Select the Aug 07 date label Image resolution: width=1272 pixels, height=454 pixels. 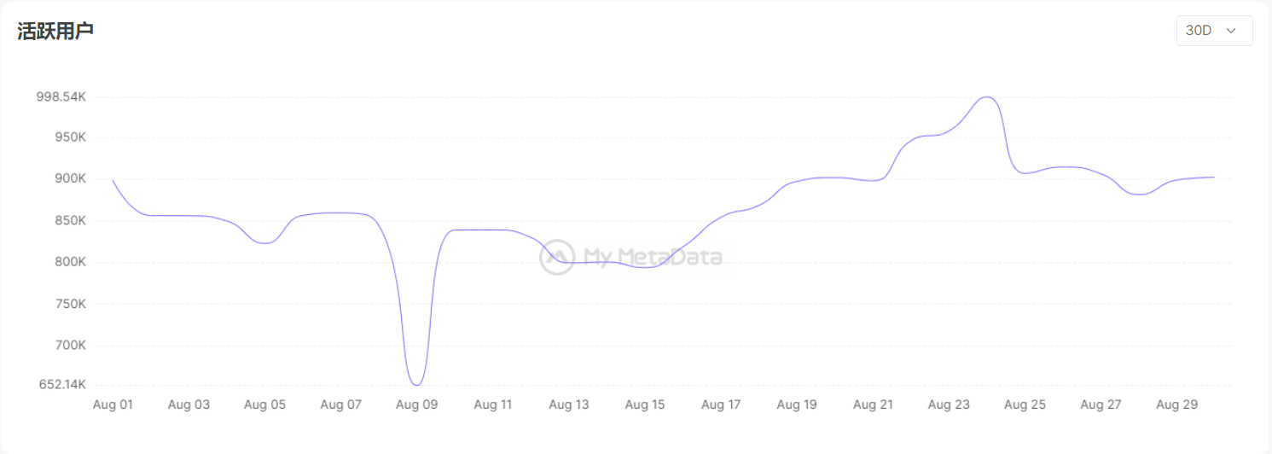(340, 405)
